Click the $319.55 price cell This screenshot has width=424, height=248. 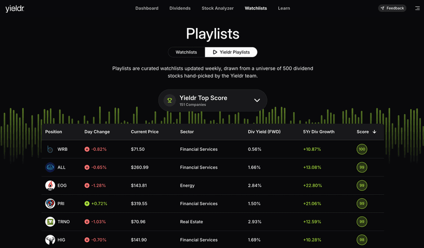(139, 204)
